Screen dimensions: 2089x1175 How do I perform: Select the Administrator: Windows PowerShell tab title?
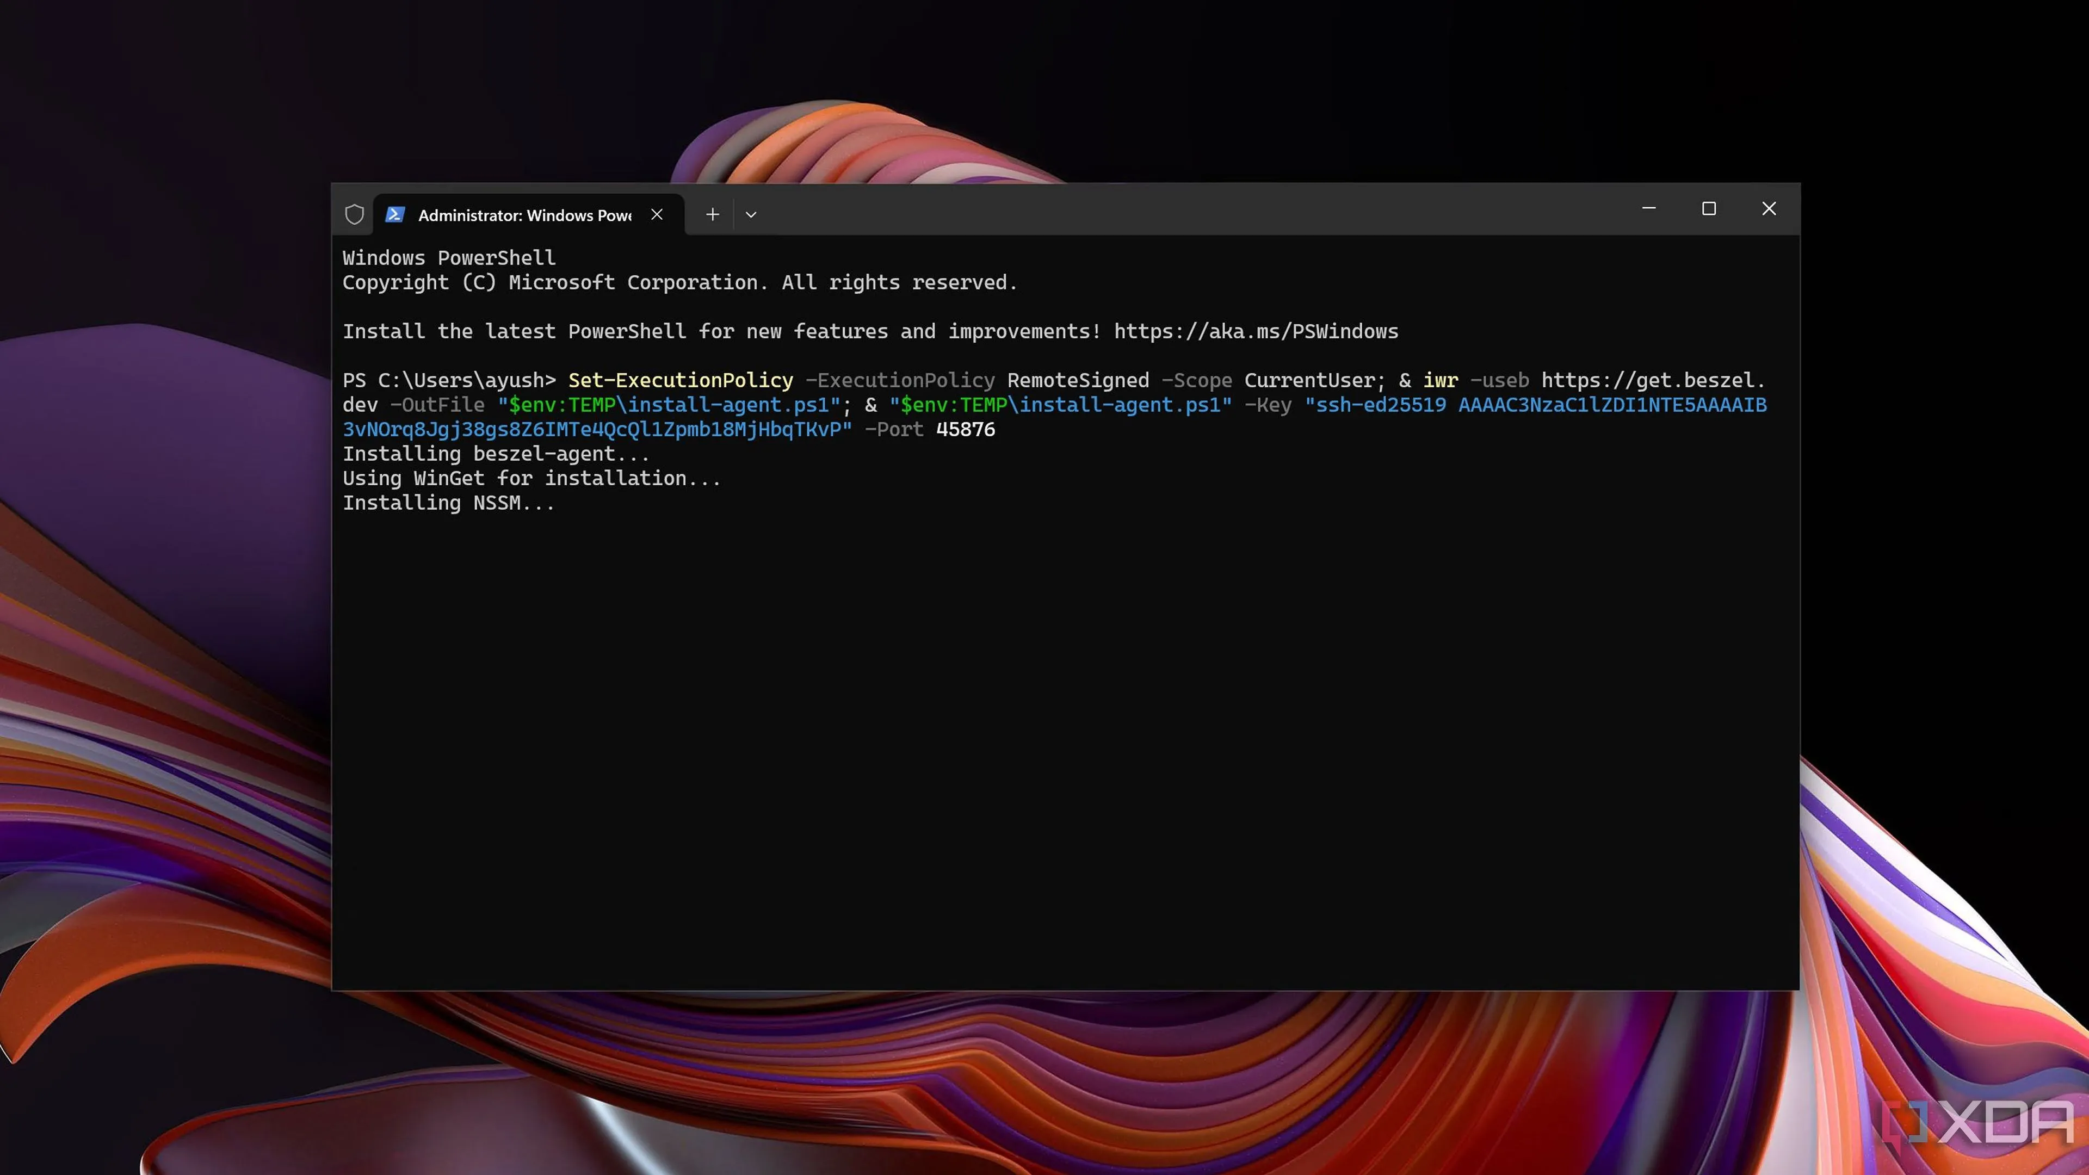pyautogui.click(x=524, y=215)
